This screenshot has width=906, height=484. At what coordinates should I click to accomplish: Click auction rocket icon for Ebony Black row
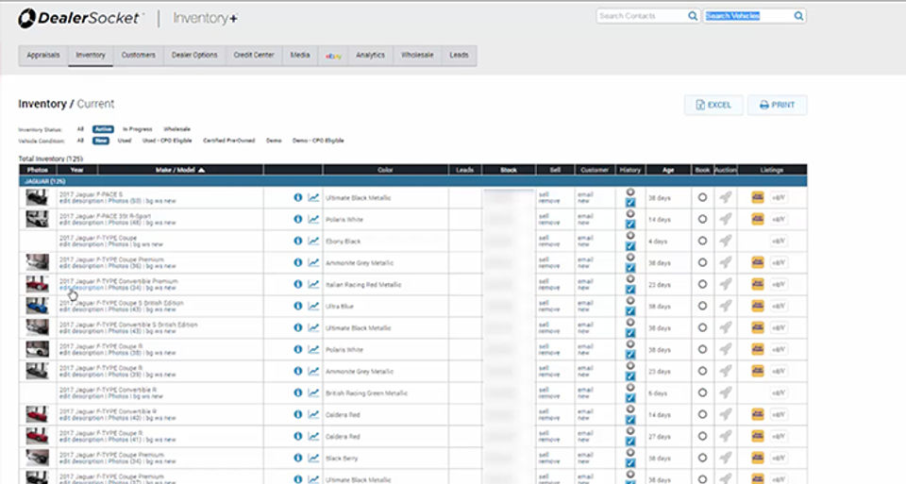point(725,241)
